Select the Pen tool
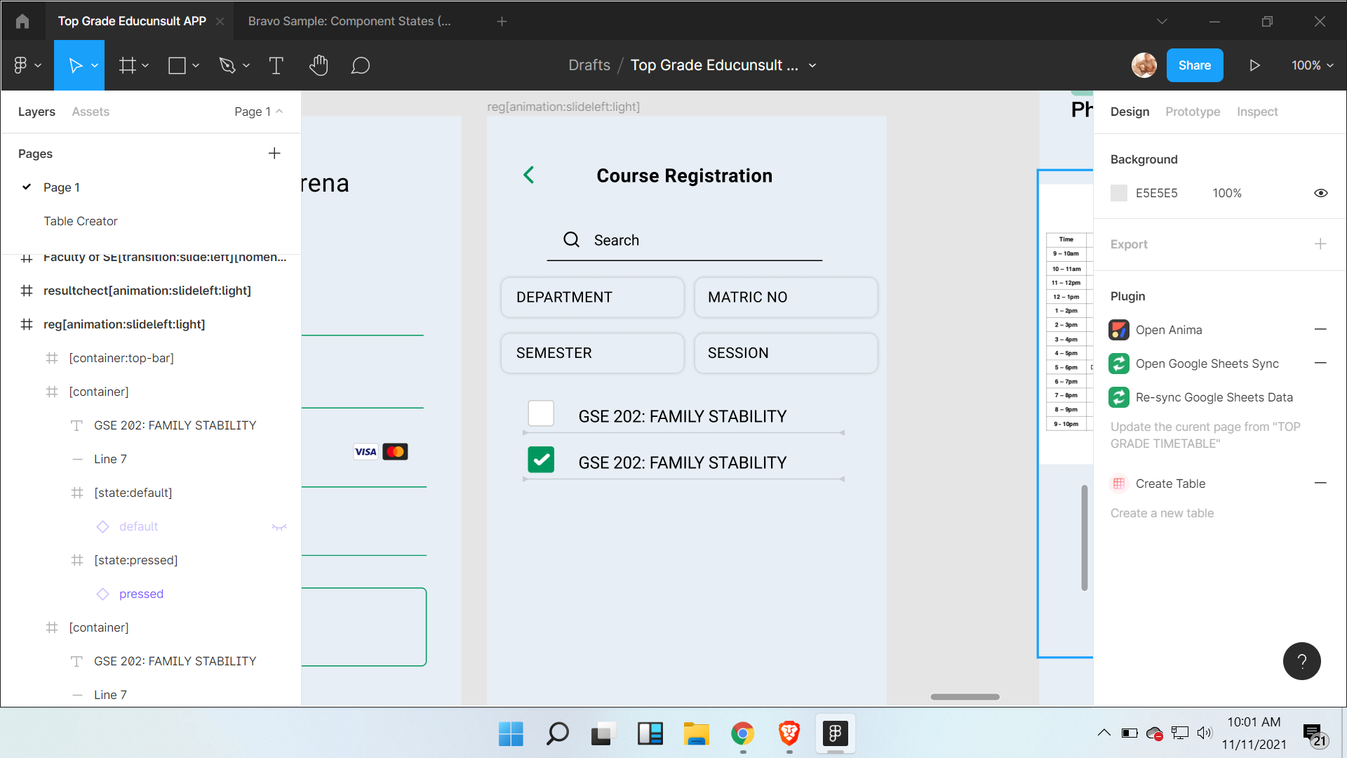The height and width of the screenshot is (758, 1347). click(x=227, y=65)
